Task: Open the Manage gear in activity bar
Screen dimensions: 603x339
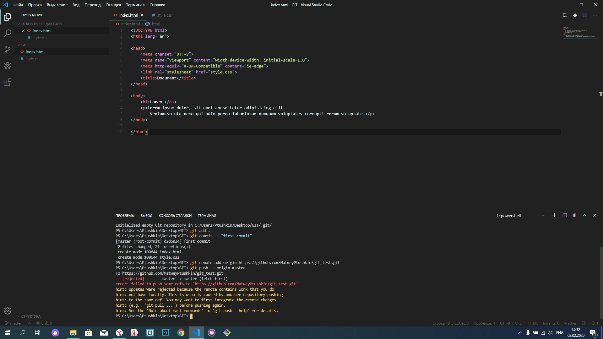Action: coord(8,311)
